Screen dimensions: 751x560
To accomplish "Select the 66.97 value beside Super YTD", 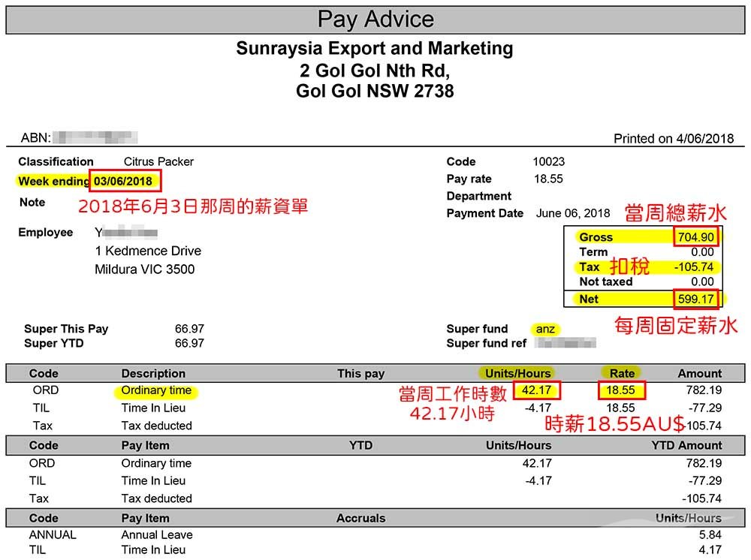I will 190,343.
